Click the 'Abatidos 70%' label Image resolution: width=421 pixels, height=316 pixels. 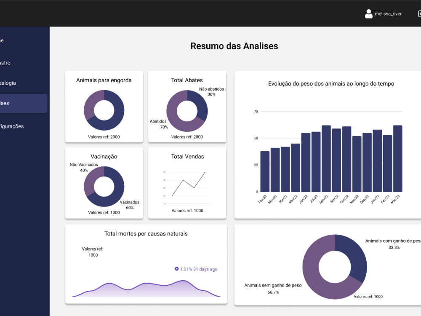coord(158,124)
